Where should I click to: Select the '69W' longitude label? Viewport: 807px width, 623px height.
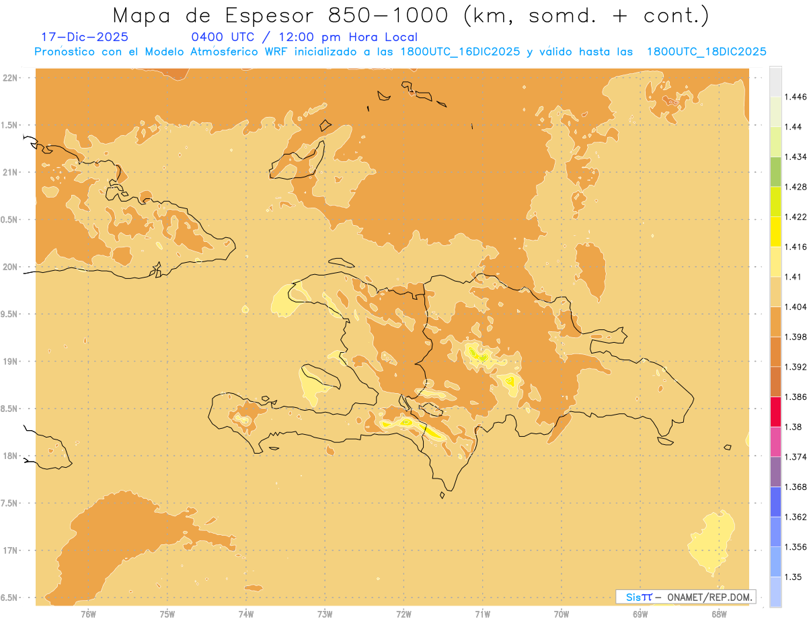640,614
